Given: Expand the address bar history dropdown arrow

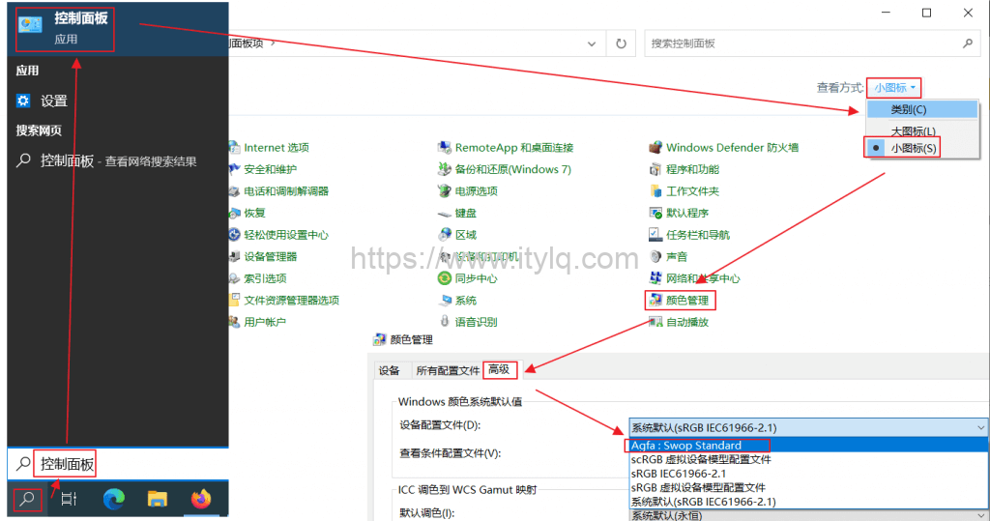Looking at the screenshot, I should (x=591, y=43).
